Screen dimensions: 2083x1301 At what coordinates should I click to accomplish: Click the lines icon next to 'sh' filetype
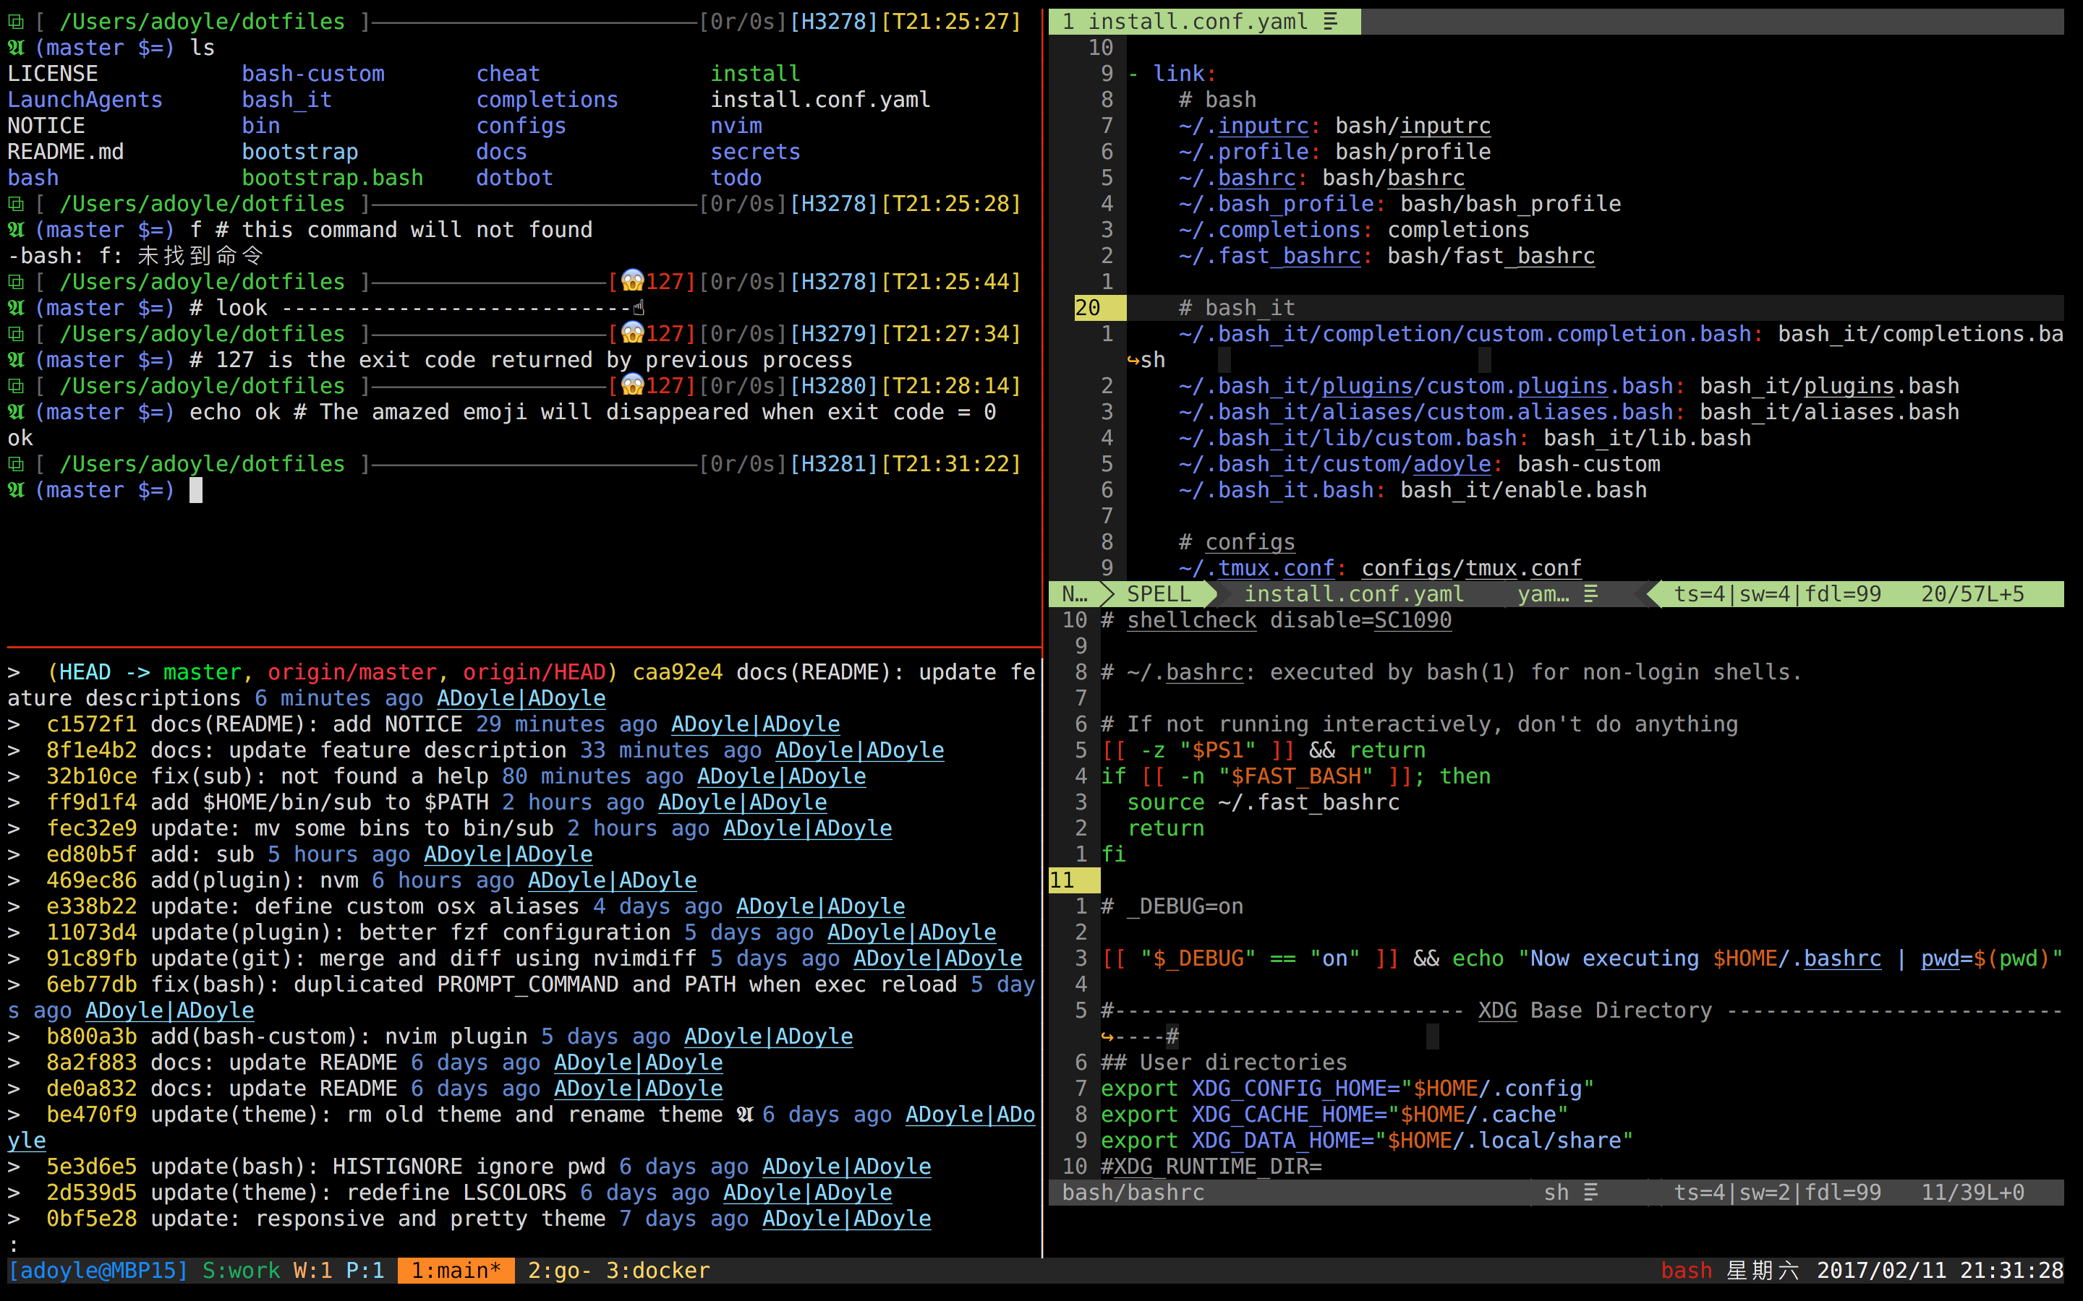coord(1590,1193)
